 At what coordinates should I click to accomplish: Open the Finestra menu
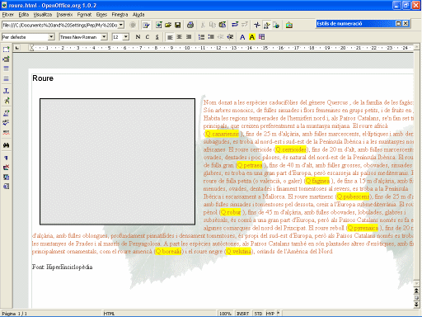[120, 15]
